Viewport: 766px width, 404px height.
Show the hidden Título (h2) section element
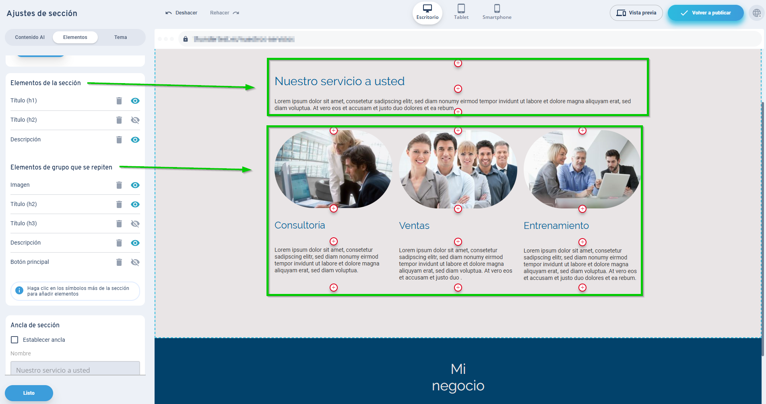pos(135,120)
